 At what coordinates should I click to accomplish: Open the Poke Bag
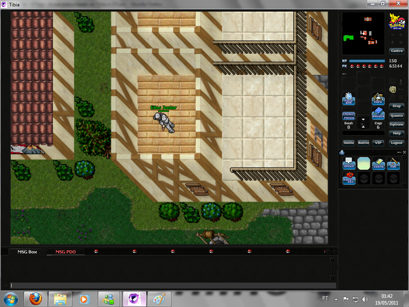[x=348, y=99]
